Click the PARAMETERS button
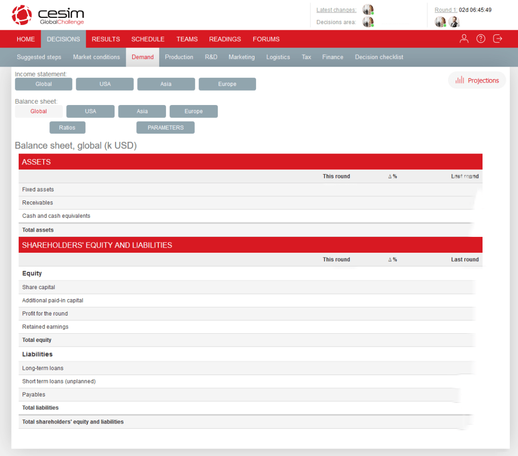 [165, 128]
